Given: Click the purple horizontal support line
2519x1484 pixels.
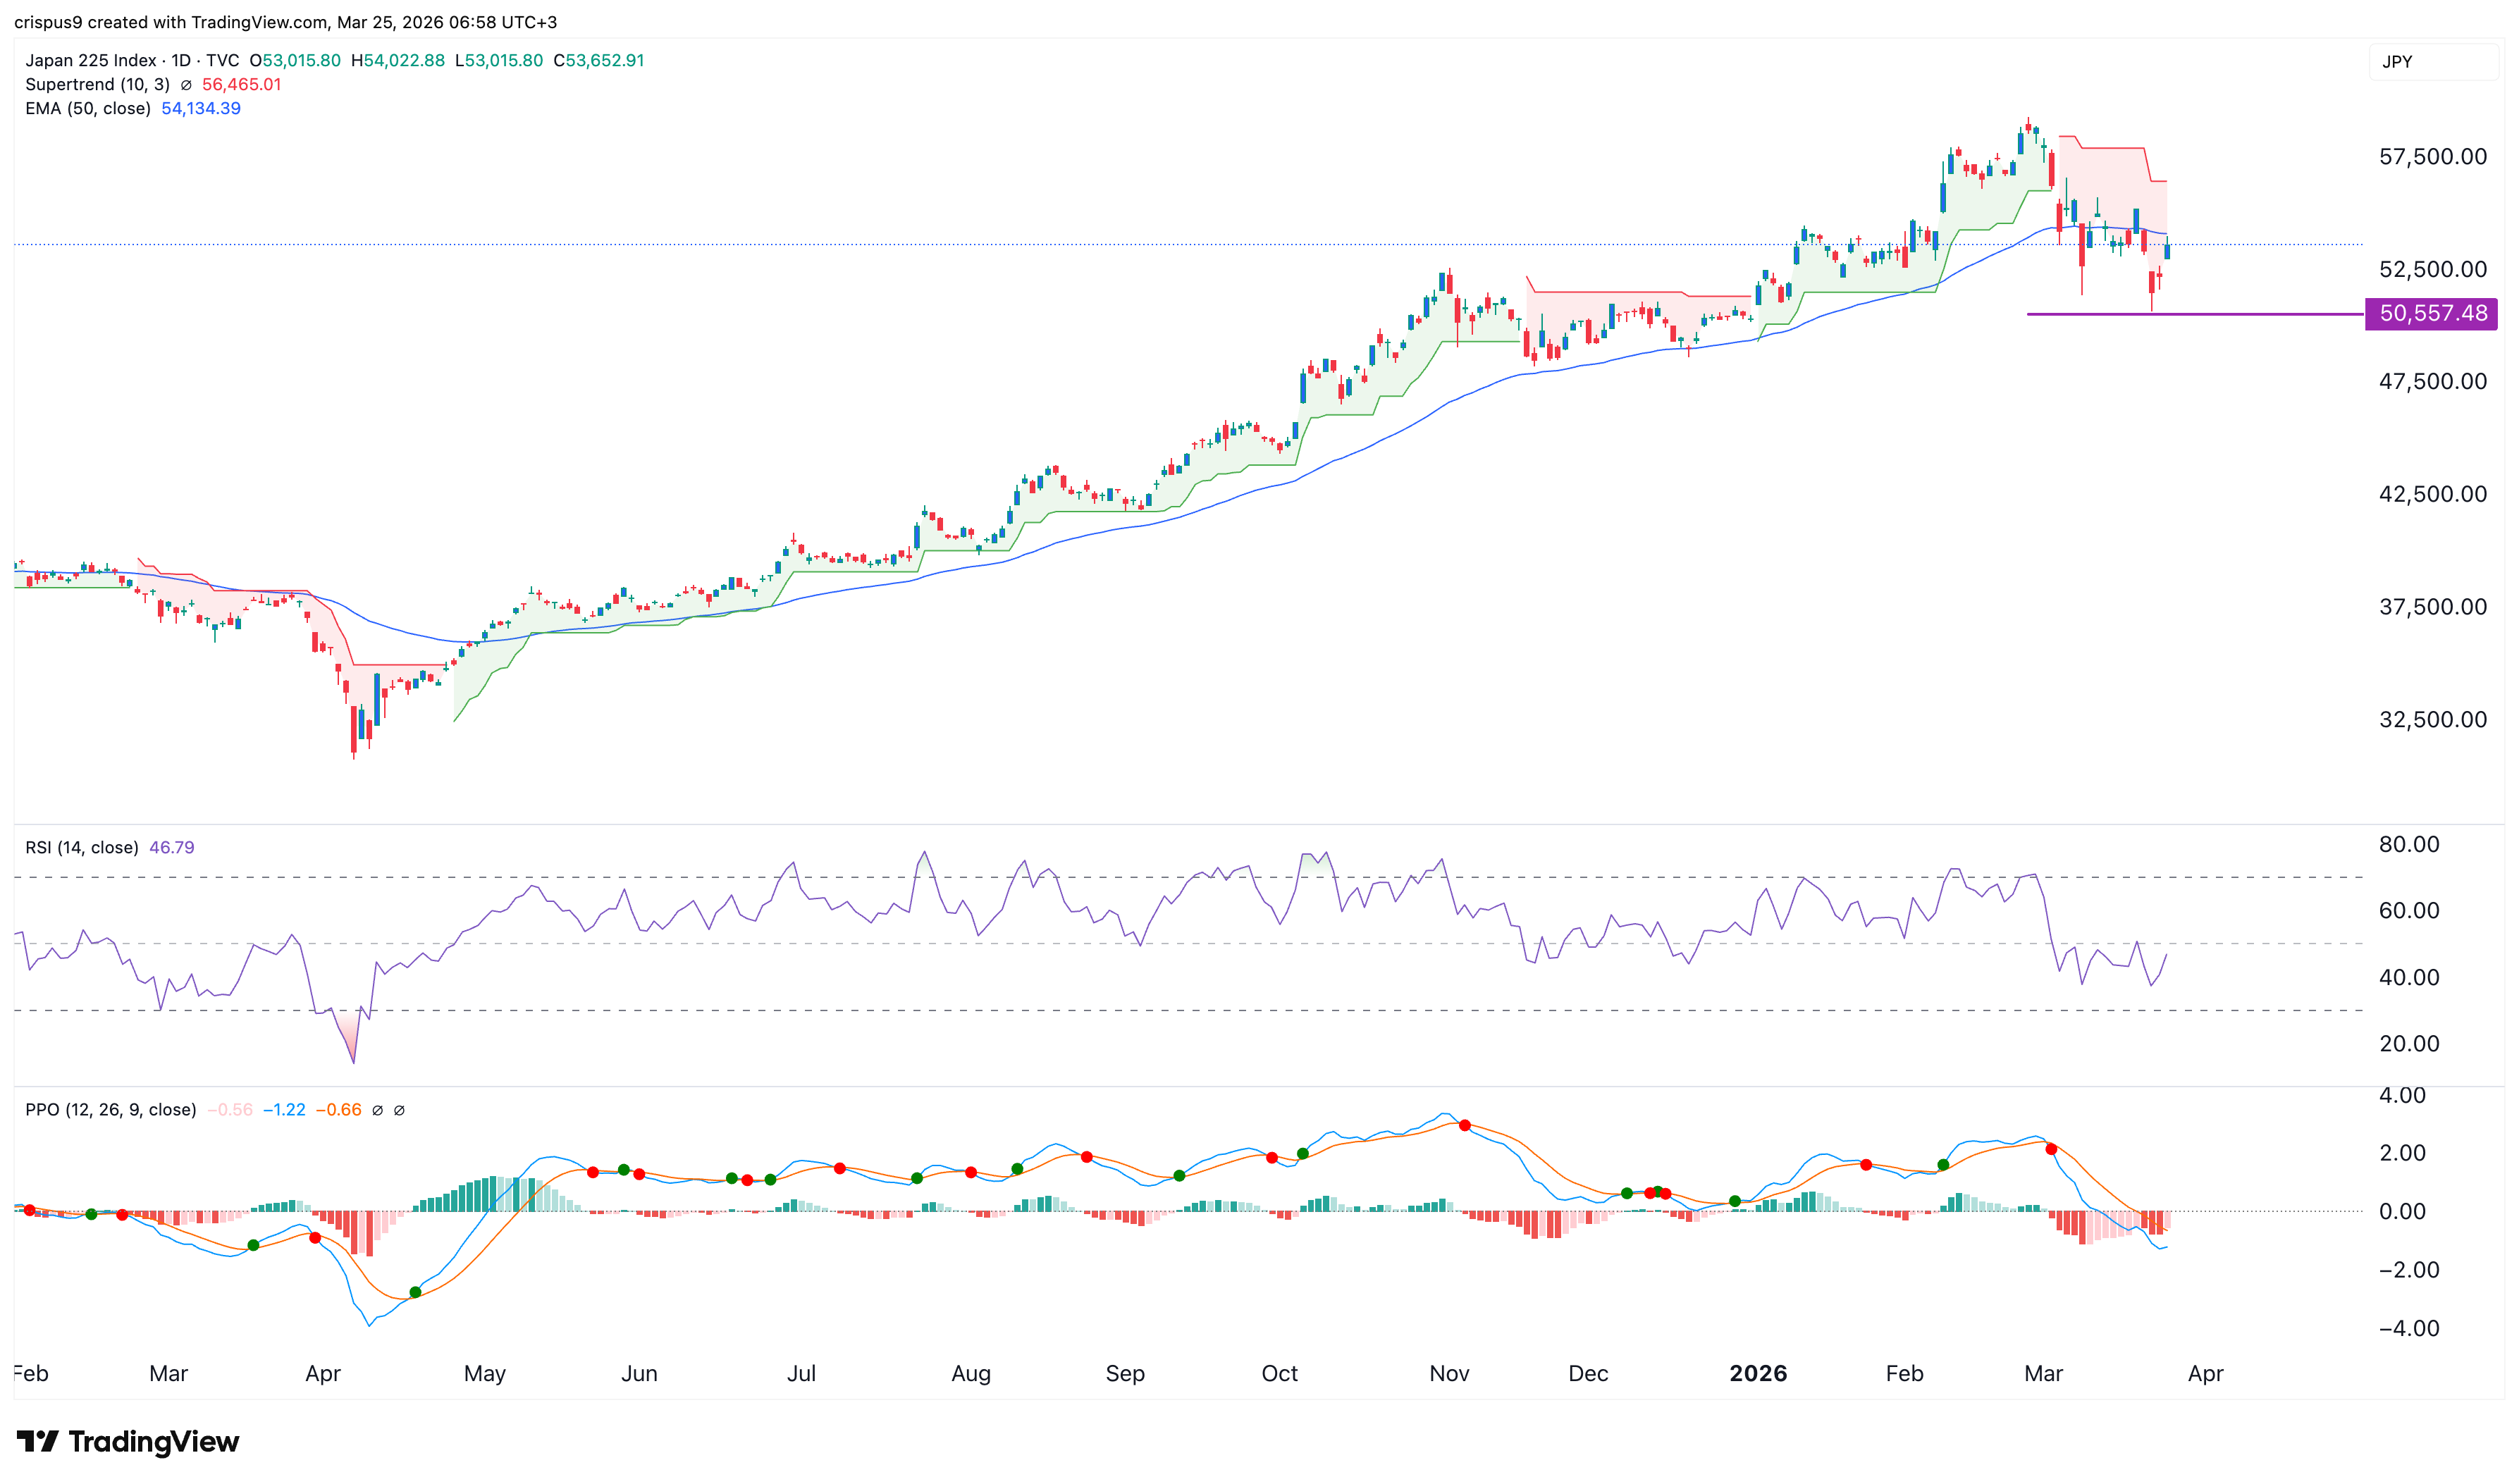Looking at the screenshot, I should [2250, 314].
